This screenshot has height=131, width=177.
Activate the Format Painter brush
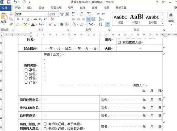pos(11,24)
